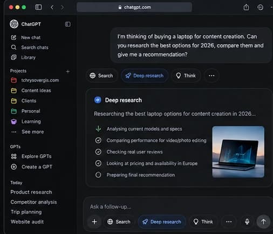Open Search chats
Screen dimensions: 273x234
click(x=30, y=48)
